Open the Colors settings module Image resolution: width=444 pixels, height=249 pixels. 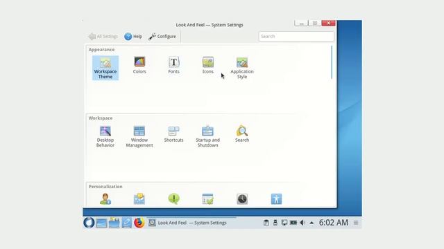(x=139, y=65)
